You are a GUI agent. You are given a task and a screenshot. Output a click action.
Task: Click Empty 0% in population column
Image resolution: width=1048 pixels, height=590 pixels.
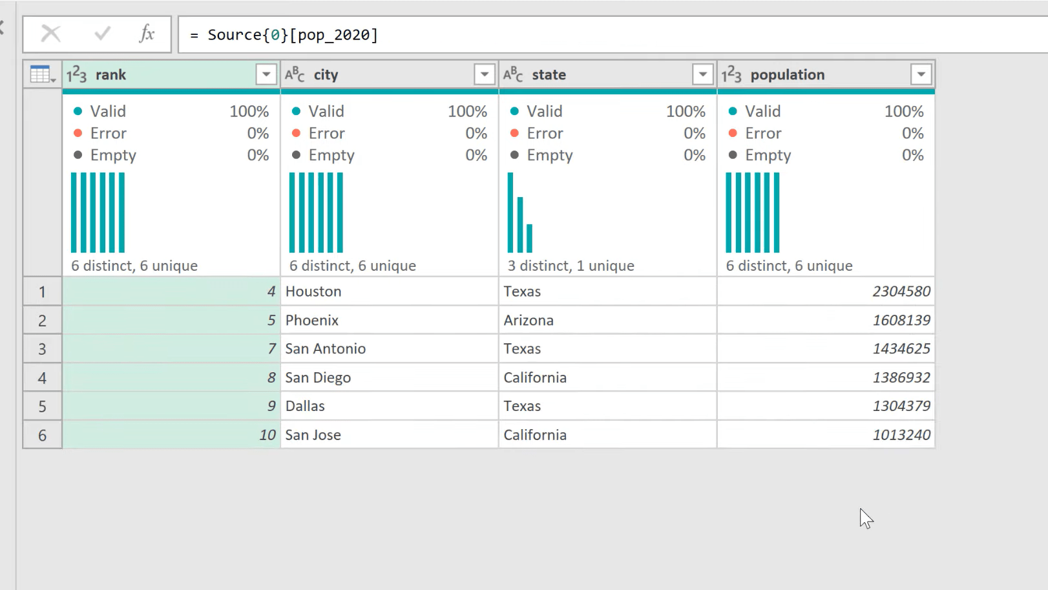pos(826,155)
